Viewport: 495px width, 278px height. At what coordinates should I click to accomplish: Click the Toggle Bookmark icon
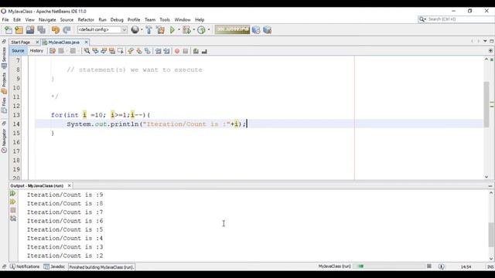click(x=148, y=51)
